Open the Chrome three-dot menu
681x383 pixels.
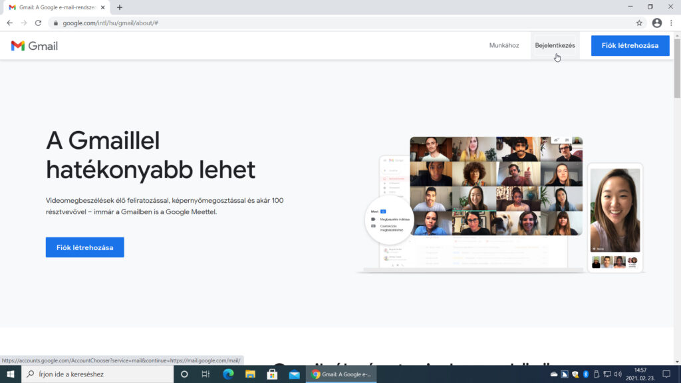(x=671, y=23)
